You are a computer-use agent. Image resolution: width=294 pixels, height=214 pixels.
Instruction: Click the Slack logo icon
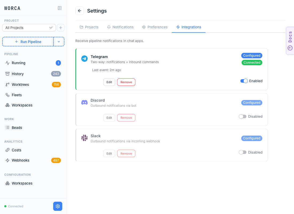coord(84,138)
